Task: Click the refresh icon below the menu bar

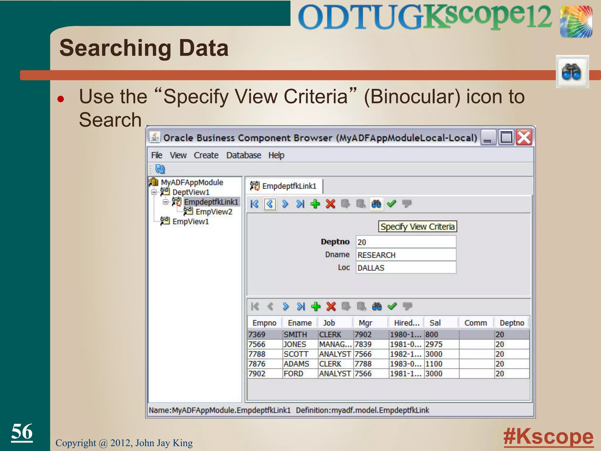Action: pos(160,169)
